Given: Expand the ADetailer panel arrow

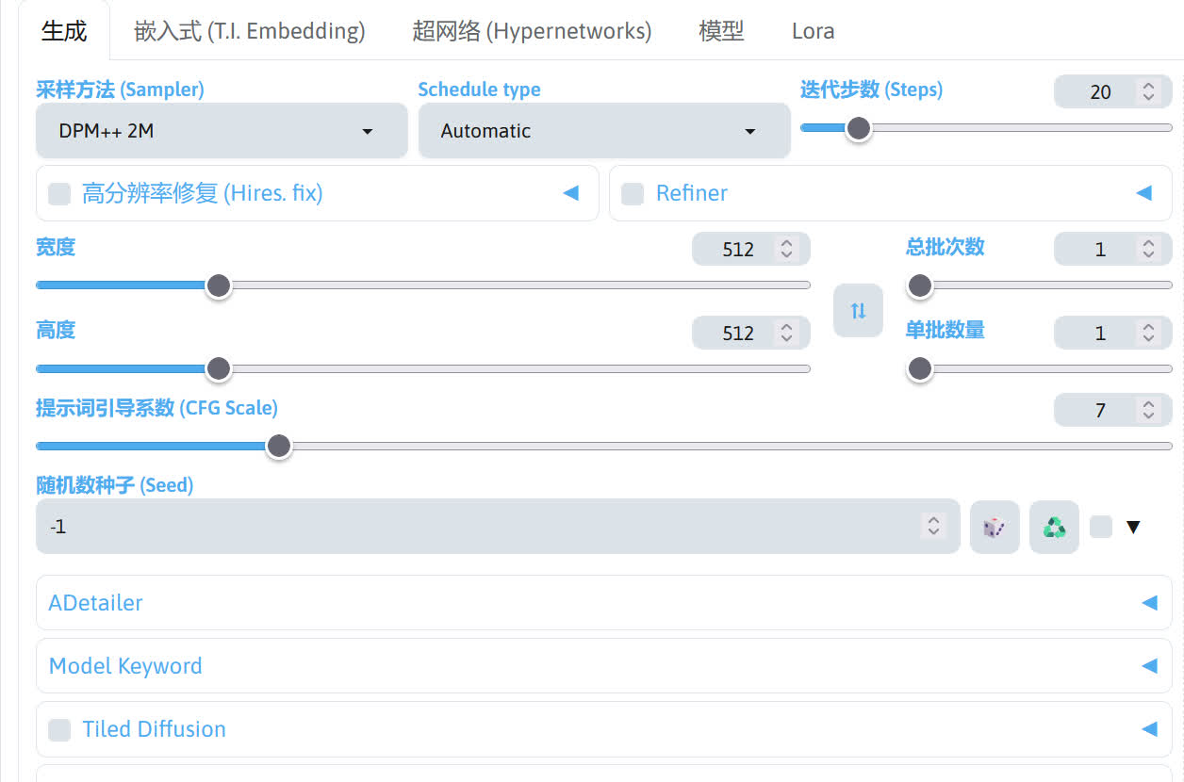Looking at the screenshot, I should 1149,603.
